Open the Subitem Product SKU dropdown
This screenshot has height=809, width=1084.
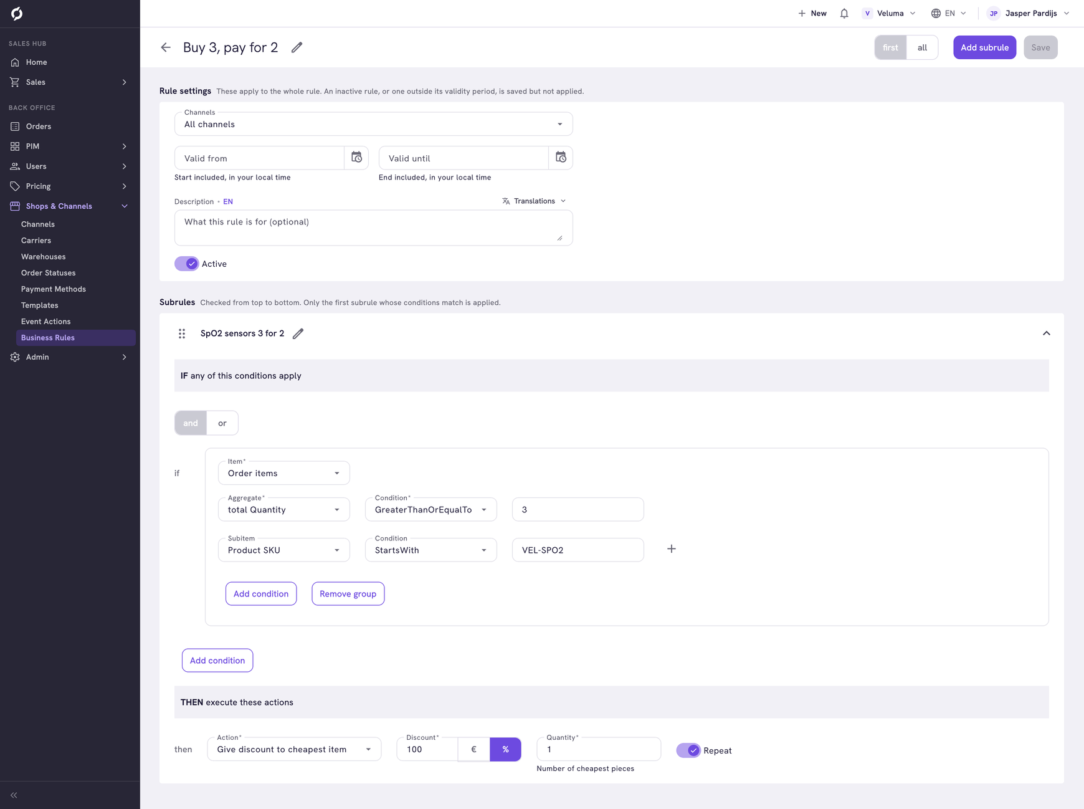[284, 550]
